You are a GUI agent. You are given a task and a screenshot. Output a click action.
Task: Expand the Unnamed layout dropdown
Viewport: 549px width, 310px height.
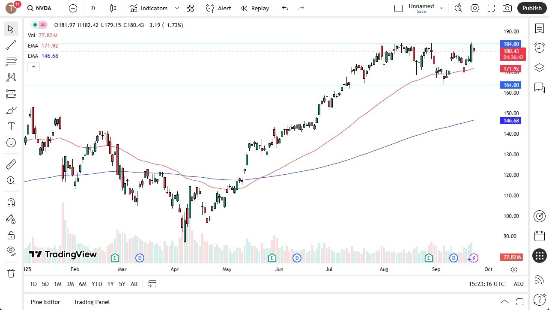coord(441,7)
